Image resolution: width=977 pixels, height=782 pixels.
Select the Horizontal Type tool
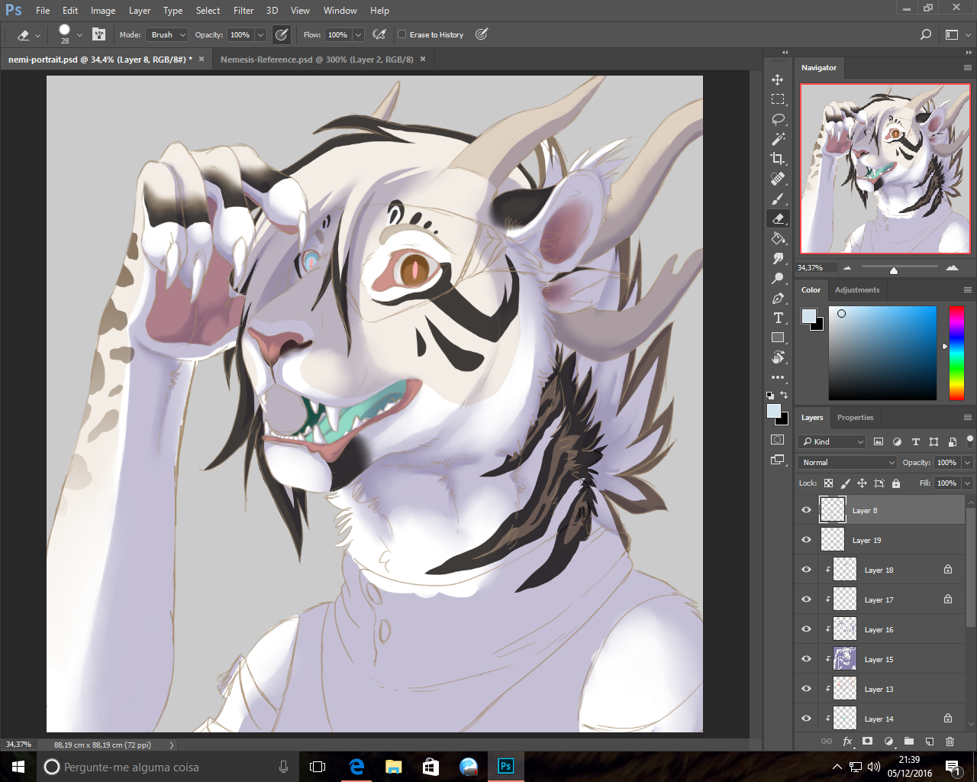tap(778, 318)
